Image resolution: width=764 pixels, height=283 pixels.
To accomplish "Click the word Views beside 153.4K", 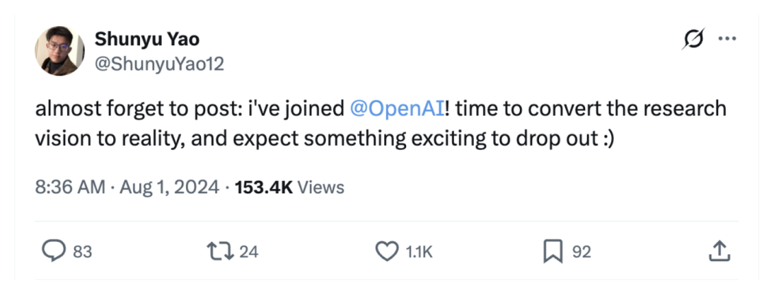I will pos(320,187).
